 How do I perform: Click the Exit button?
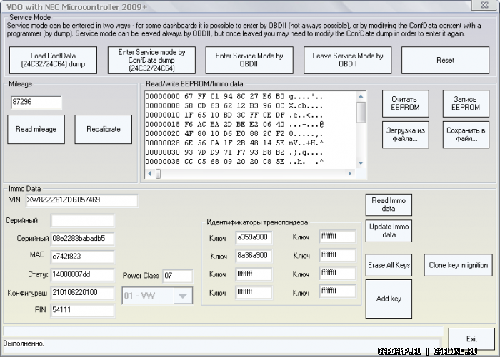tap(471, 339)
